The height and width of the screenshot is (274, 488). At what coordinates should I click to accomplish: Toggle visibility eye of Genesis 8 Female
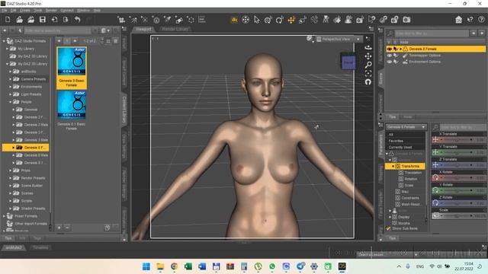(x=390, y=49)
